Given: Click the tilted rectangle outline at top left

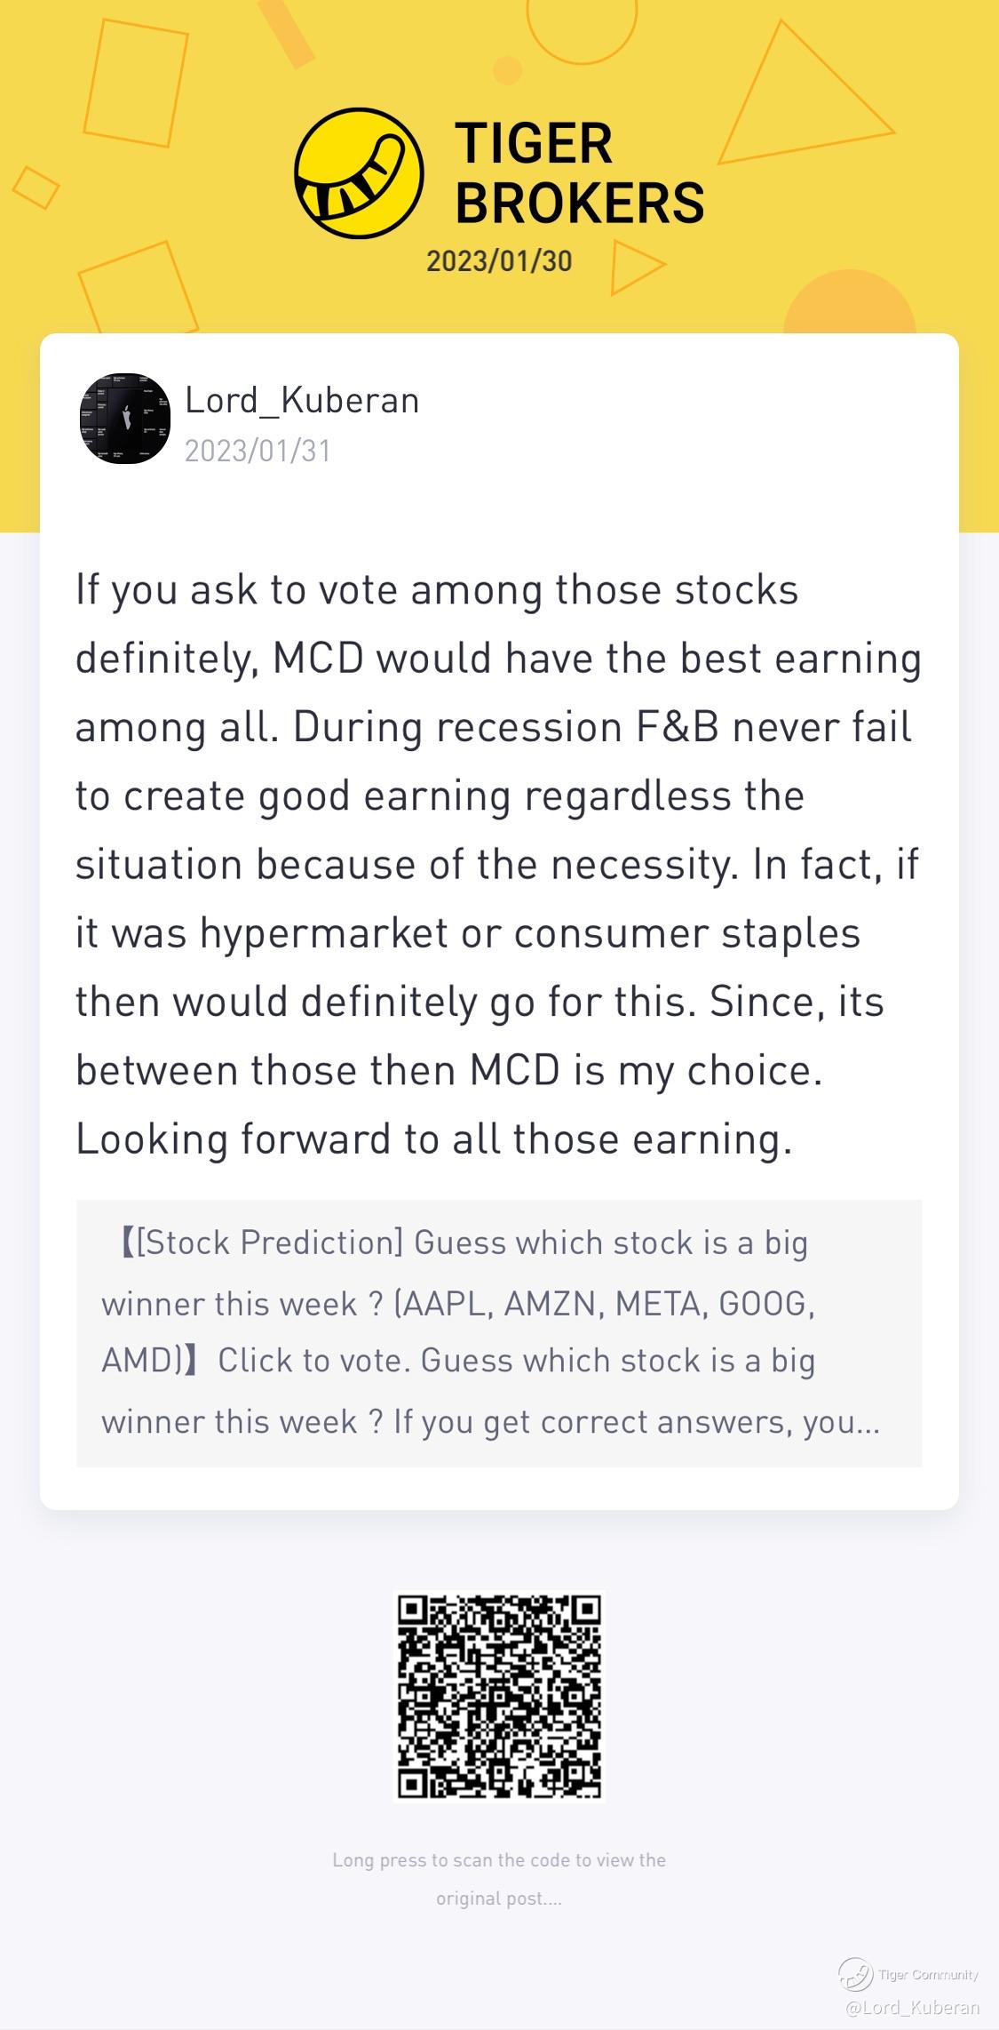Looking at the screenshot, I should 136,82.
